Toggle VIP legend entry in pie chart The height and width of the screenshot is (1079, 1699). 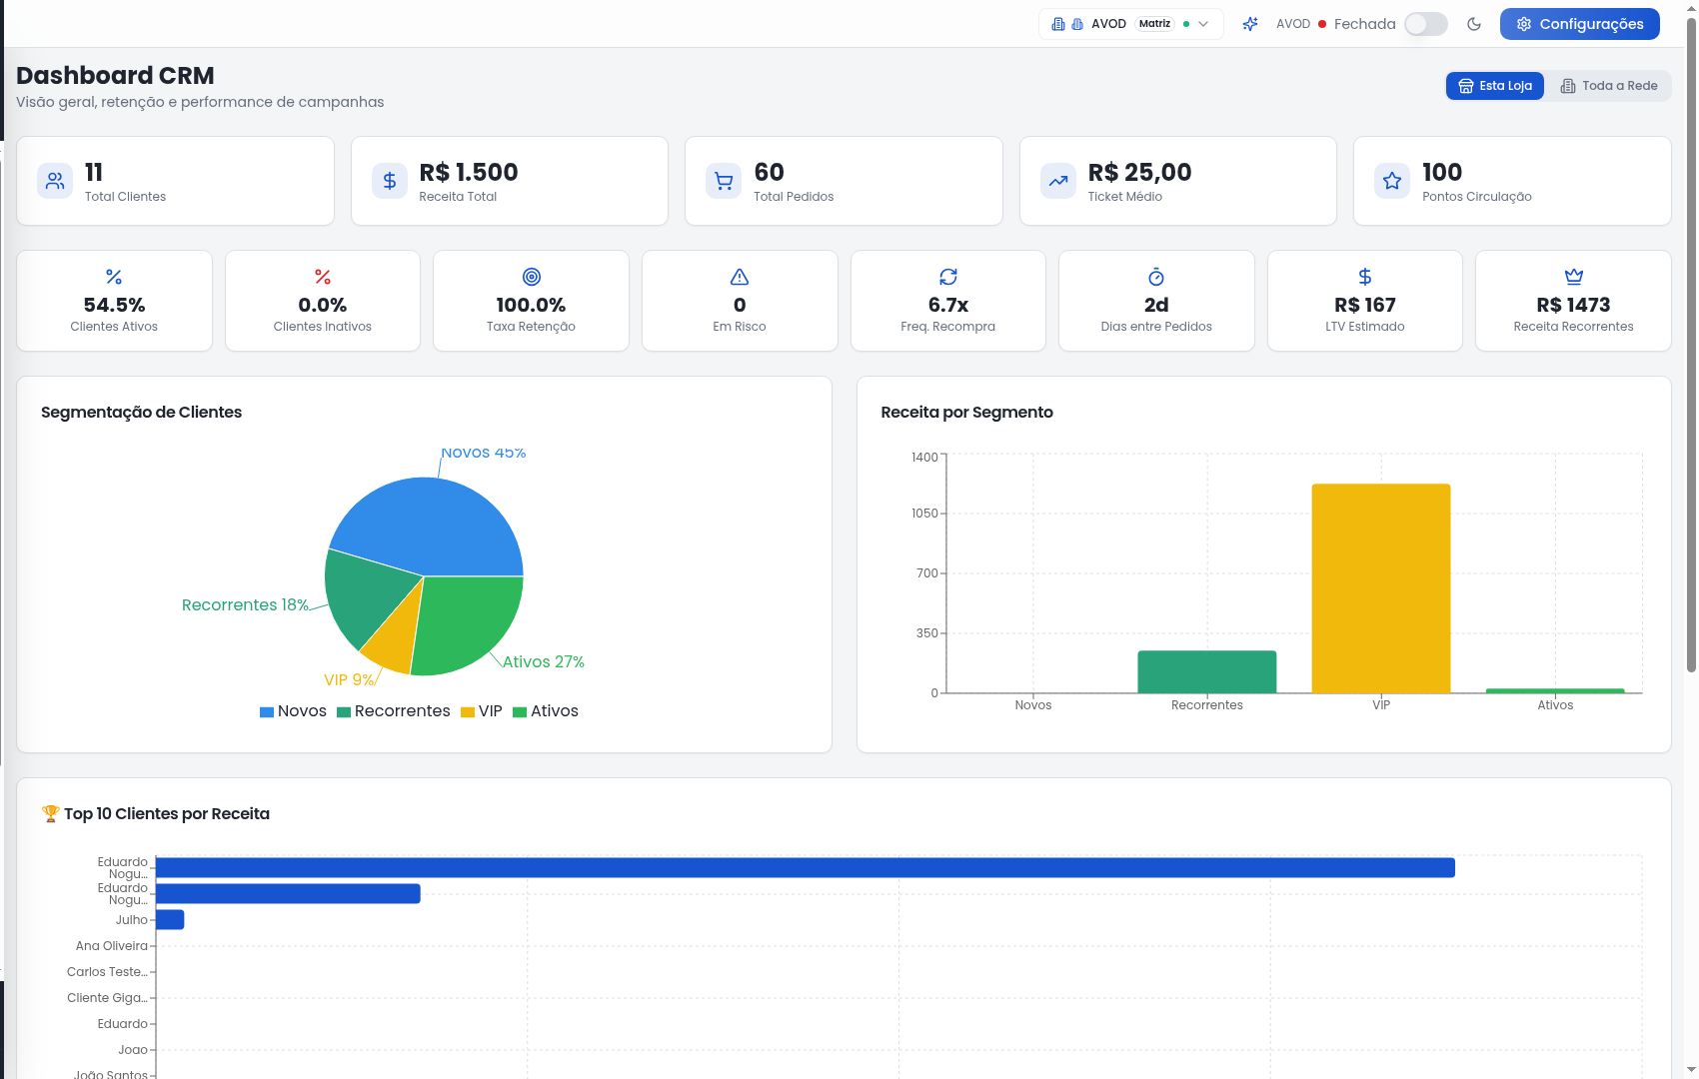(482, 711)
